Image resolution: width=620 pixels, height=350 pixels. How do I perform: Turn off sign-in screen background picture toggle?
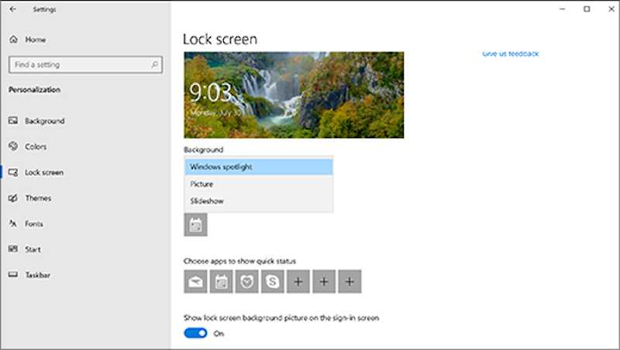point(195,333)
